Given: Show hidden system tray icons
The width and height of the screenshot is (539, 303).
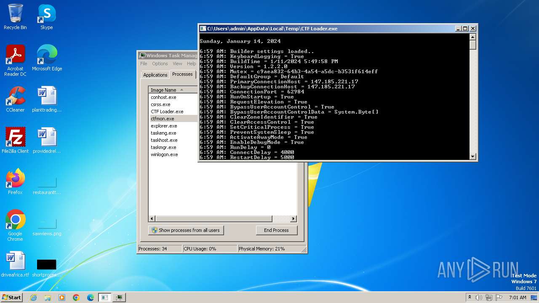Looking at the screenshot, I should [470, 297].
